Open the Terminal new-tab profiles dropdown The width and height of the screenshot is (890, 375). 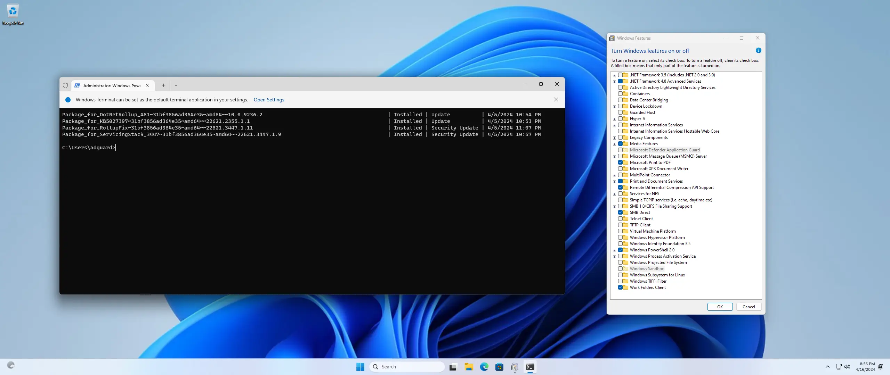tap(176, 85)
